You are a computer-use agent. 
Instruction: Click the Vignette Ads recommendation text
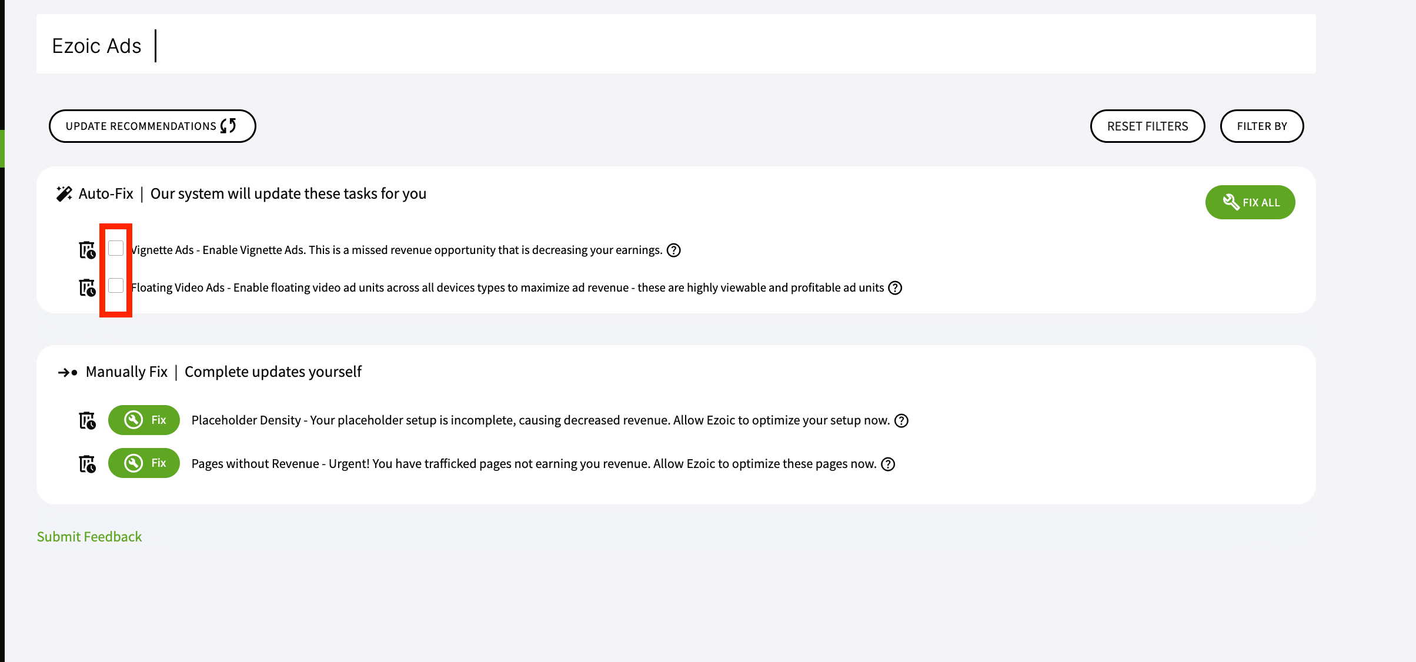point(396,250)
